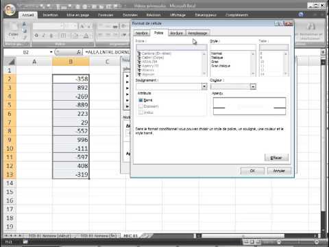
Task: Switch to the Nombre tab
Action: 141,33
